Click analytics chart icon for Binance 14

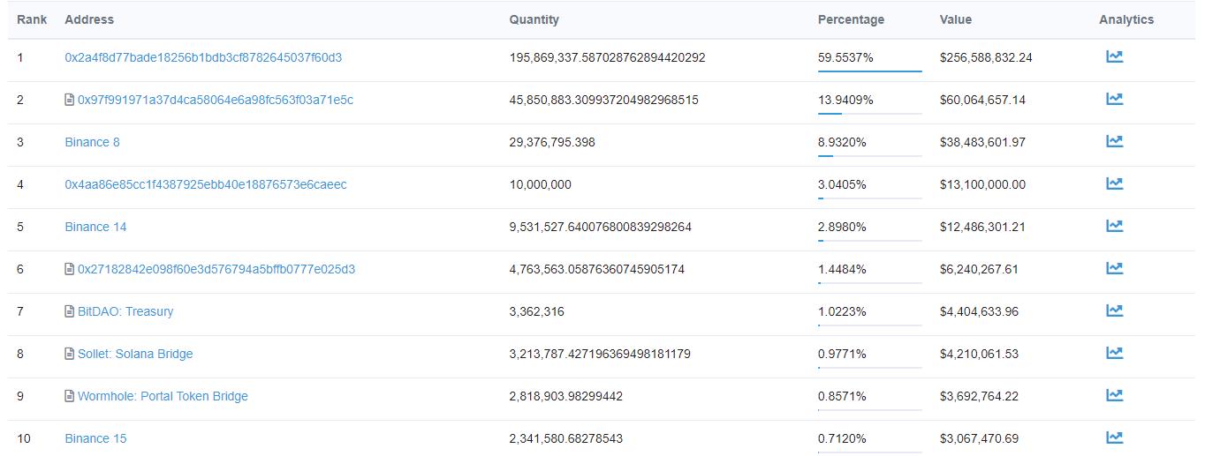point(1114,227)
